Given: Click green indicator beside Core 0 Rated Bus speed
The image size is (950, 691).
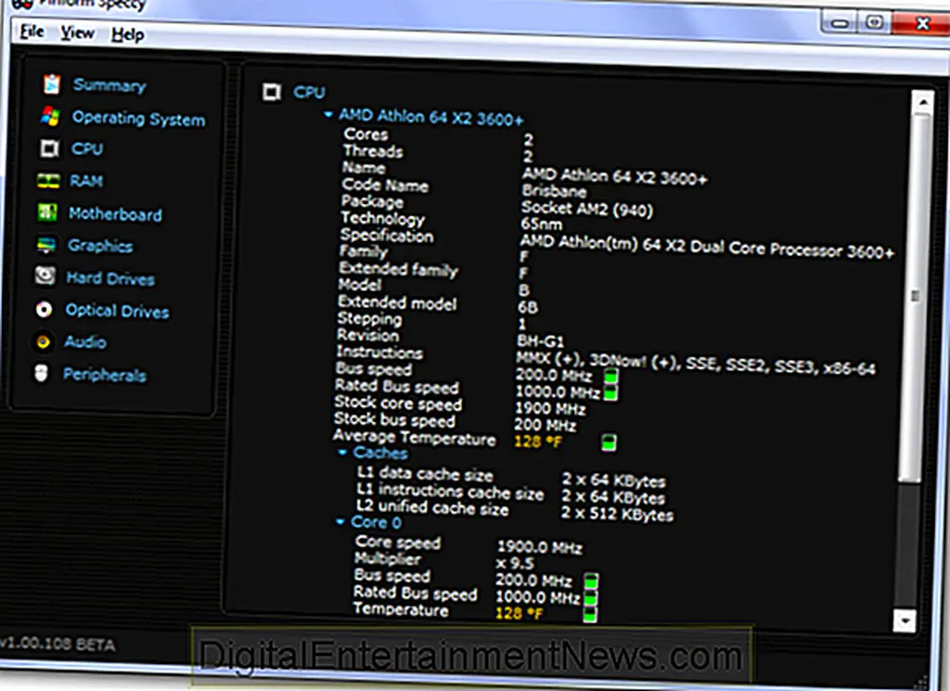Looking at the screenshot, I should tap(590, 598).
